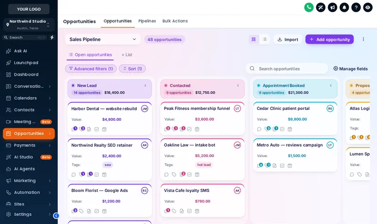The width and height of the screenshot is (377, 224).
Task: Select the Opportunities tab
Action: (x=117, y=21)
